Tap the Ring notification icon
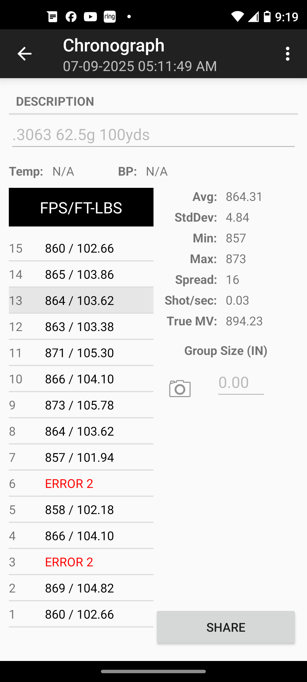 pos(110,17)
